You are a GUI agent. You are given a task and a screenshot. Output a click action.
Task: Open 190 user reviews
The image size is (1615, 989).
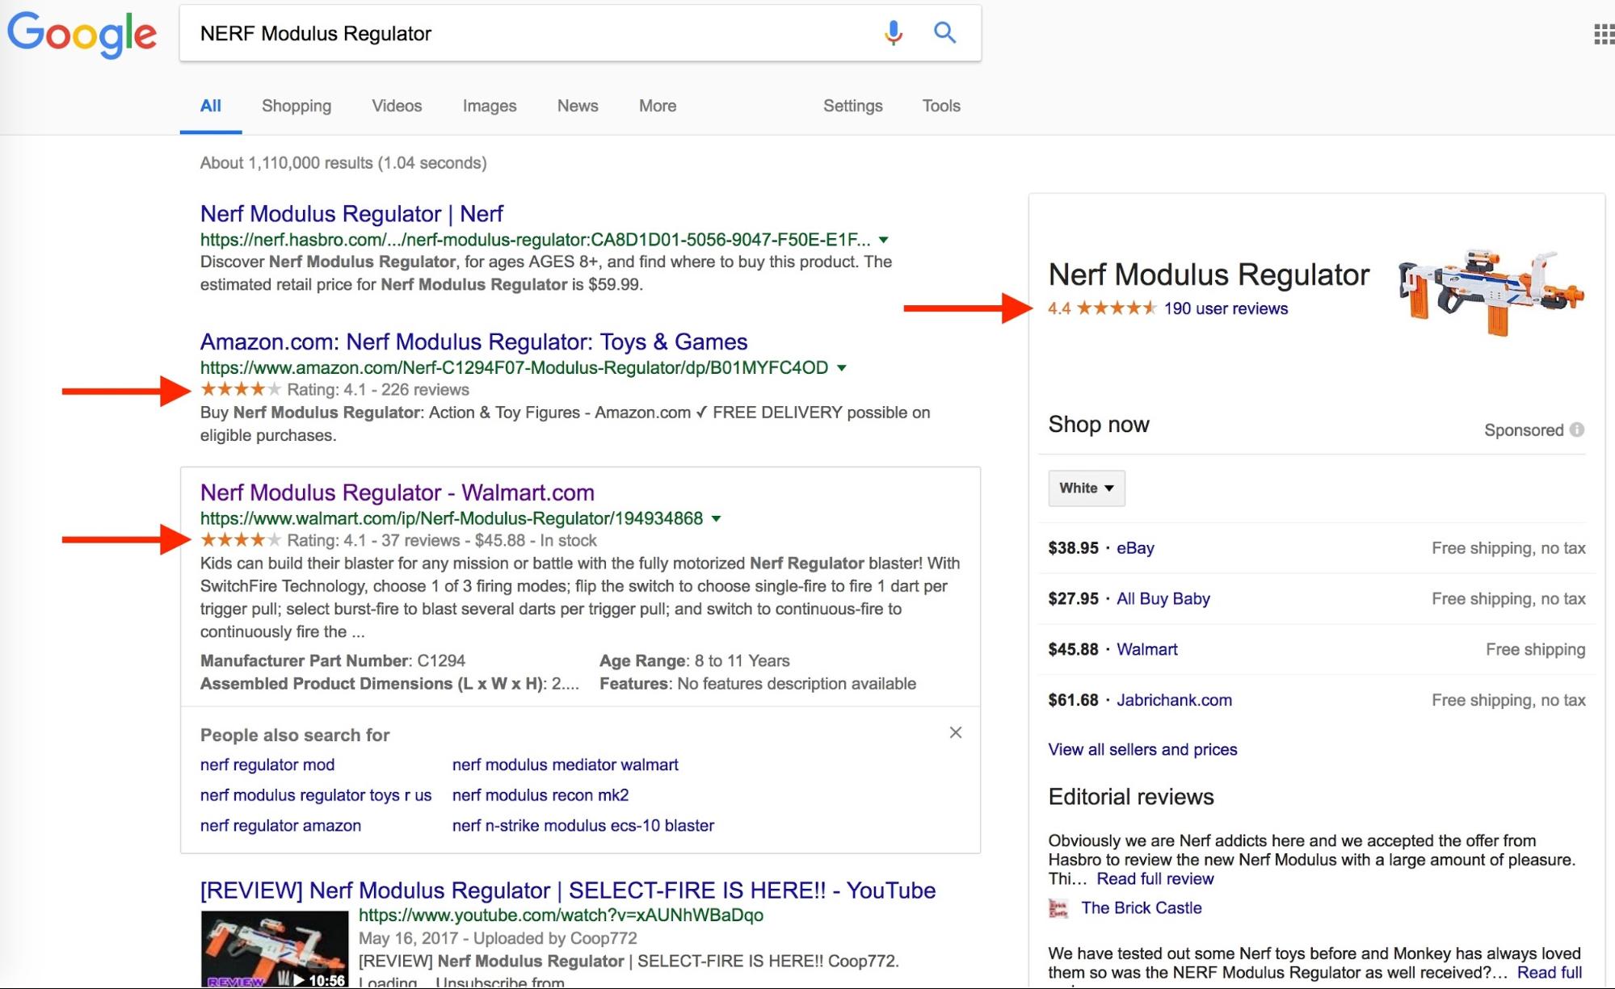point(1226,308)
